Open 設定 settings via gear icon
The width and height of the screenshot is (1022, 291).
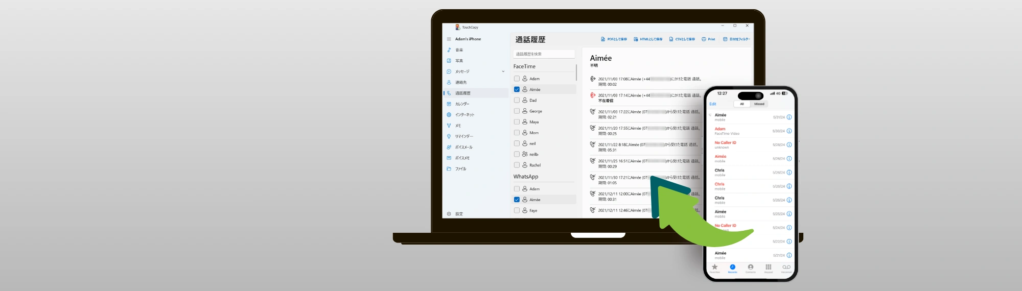pyautogui.click(x=449, y=214)
